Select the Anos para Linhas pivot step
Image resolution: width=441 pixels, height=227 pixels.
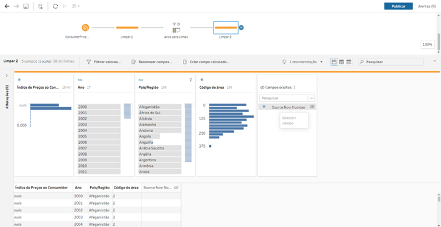pyautogui.click(x=176, y=30)
